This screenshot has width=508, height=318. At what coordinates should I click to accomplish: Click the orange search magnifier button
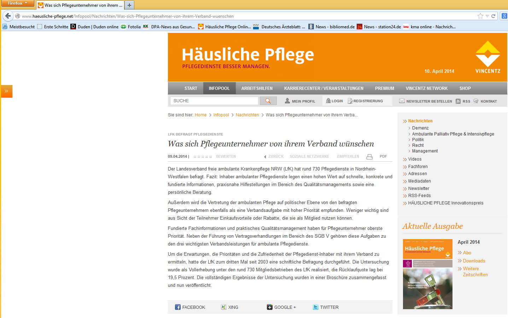pyautogui.click(x=268, y=101)
